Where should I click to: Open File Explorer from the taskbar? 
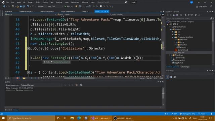pyautogui.click(x=72, y=118)
